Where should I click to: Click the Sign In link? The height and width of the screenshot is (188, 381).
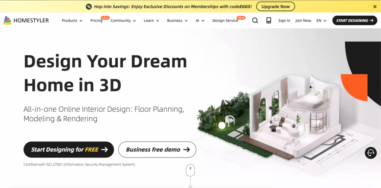(x=284, y=21)
